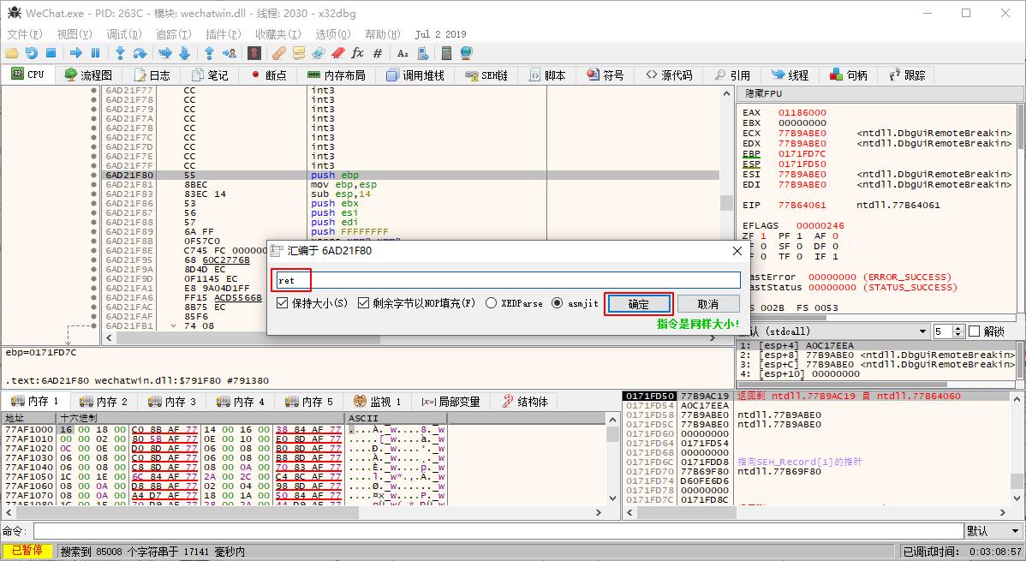1026x561 pixels.
Task: Open the stdcall calling convention dropdown
Action: [922, 331]
